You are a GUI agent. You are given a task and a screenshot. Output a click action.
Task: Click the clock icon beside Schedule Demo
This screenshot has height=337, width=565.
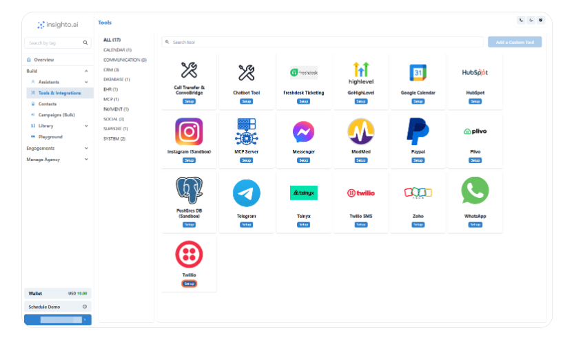tap(85, 307)
